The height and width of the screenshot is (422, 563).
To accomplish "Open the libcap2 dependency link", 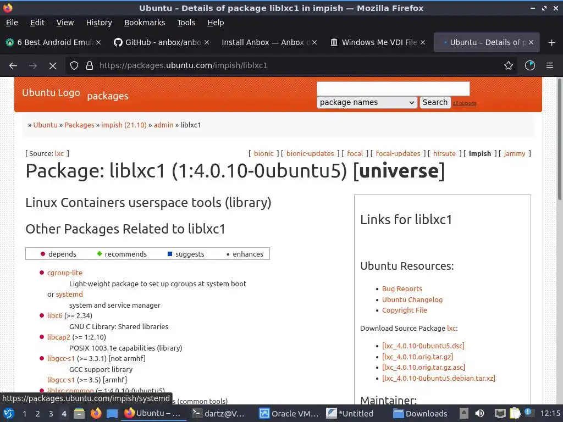I will pyautogui.click(x=58, y=337).
